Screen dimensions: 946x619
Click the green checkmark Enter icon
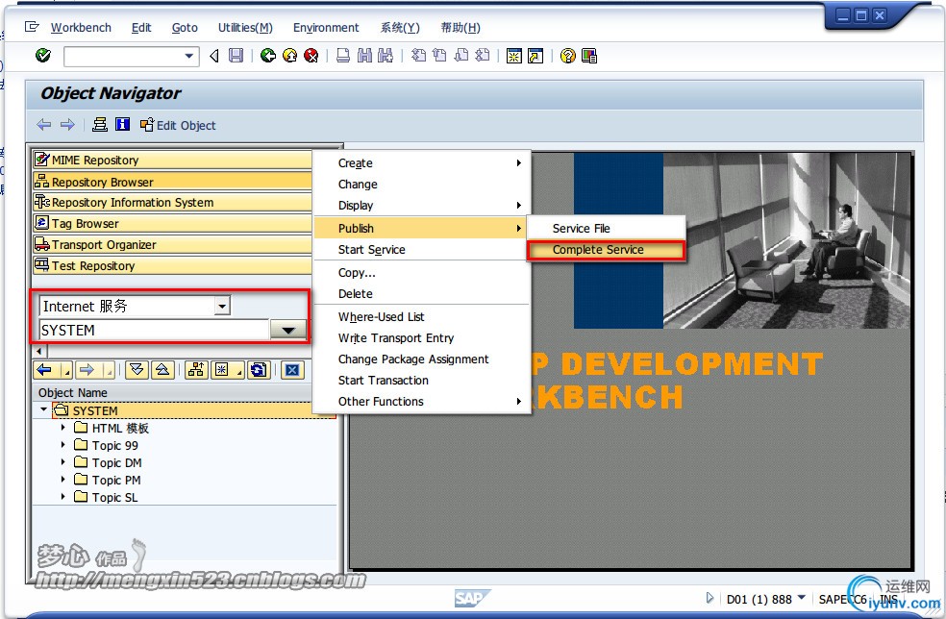[43, 56]
